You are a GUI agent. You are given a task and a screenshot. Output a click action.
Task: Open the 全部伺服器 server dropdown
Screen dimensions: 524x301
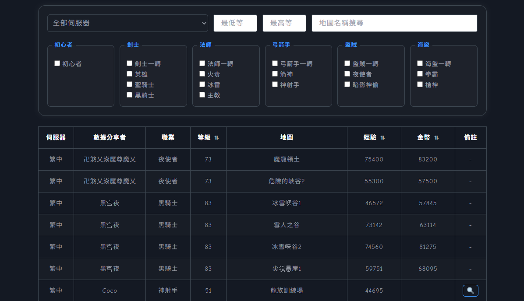(x=127, y=23)
